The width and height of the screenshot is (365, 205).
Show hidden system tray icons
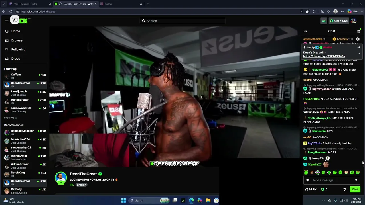point(323,200)
